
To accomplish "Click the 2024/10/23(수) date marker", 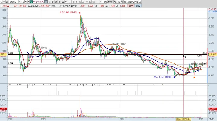I will tap(183, 119).
